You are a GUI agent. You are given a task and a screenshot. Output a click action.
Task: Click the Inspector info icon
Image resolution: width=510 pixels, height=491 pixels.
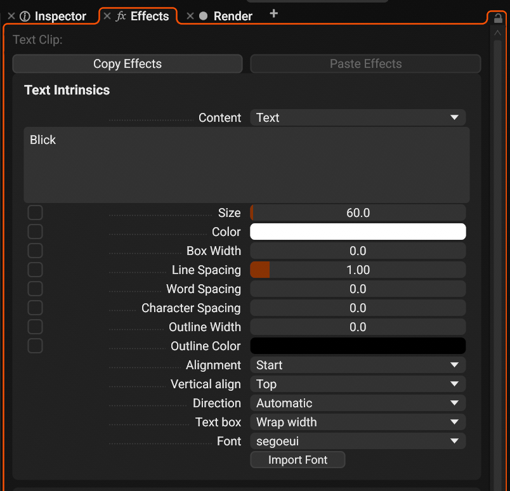coord(25,16)
